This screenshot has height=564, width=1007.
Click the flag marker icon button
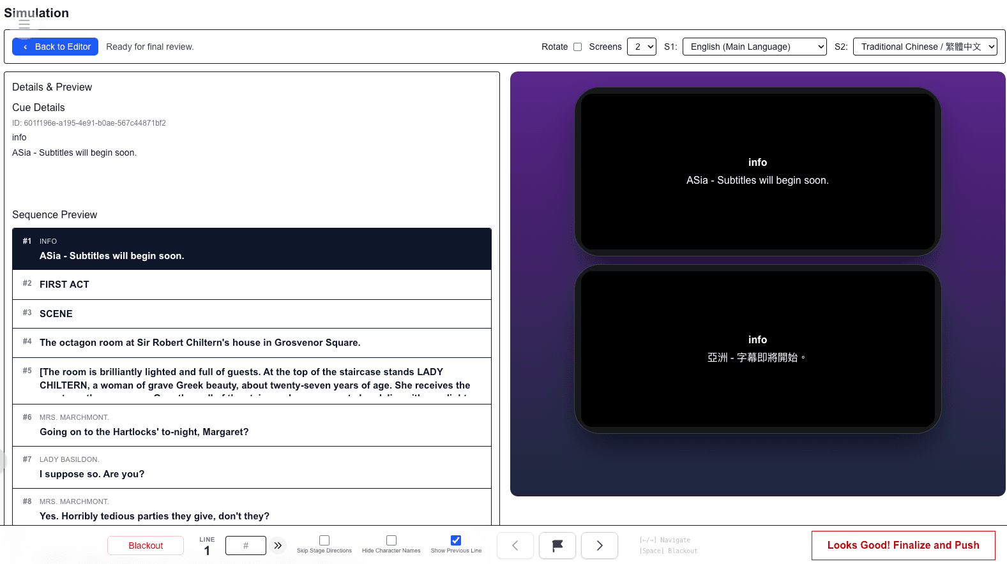[557, 545]
